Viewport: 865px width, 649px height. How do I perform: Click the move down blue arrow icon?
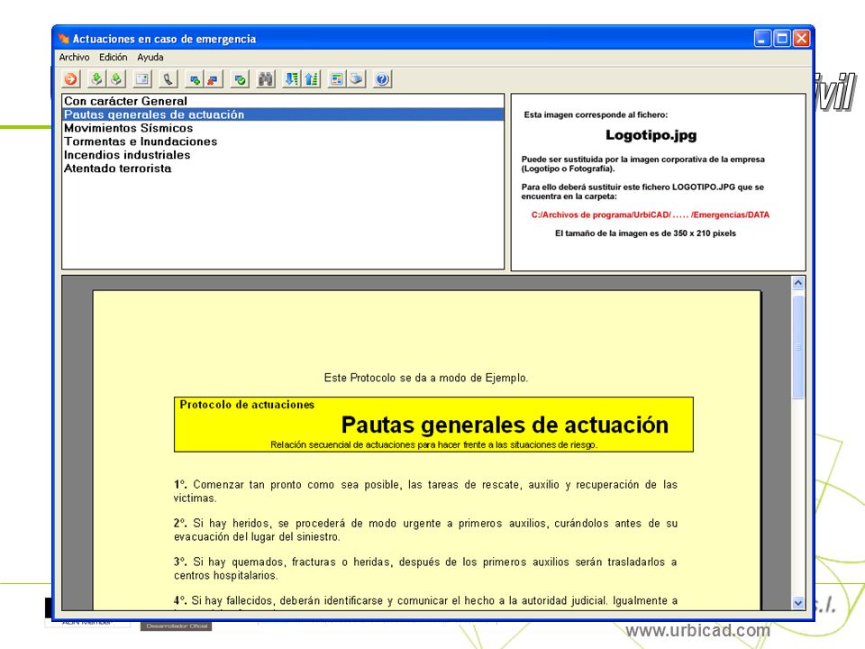tap(291, 79)
